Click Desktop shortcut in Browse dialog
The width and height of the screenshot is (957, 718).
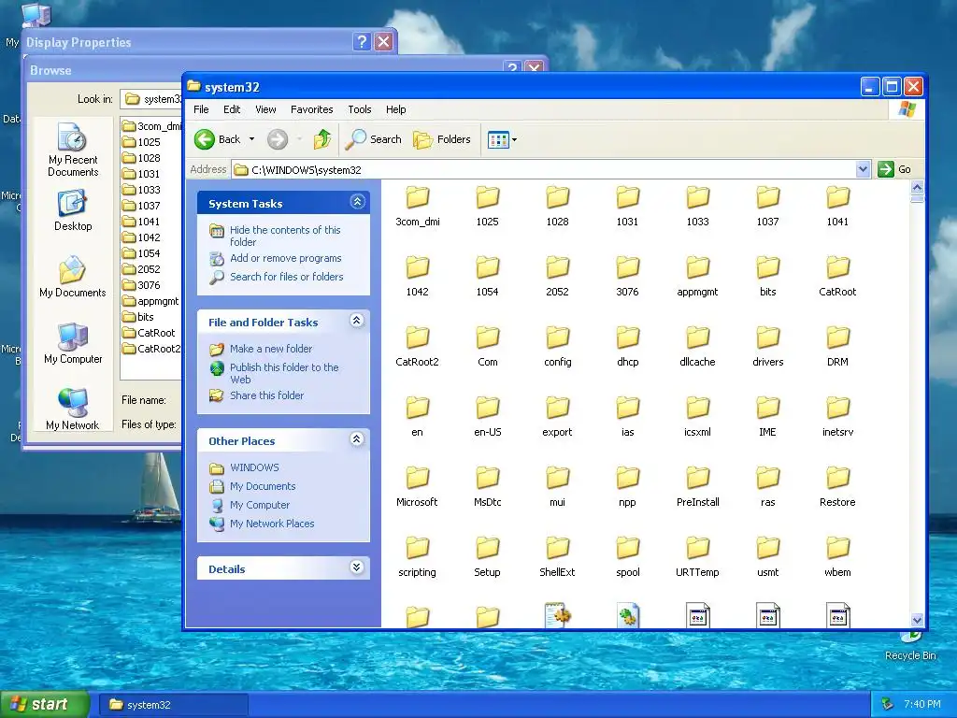tap(73, 210)
